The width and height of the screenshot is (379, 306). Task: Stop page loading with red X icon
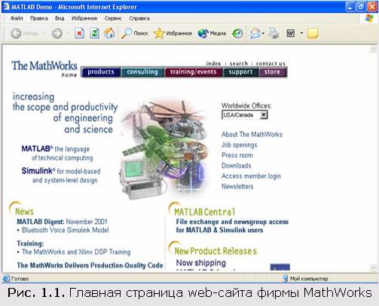[x=79, y=33]
